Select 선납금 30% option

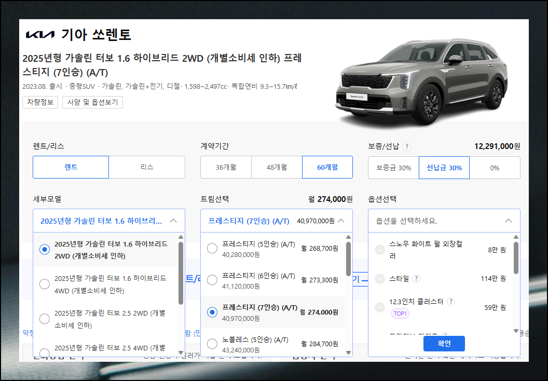click(444, 168)
